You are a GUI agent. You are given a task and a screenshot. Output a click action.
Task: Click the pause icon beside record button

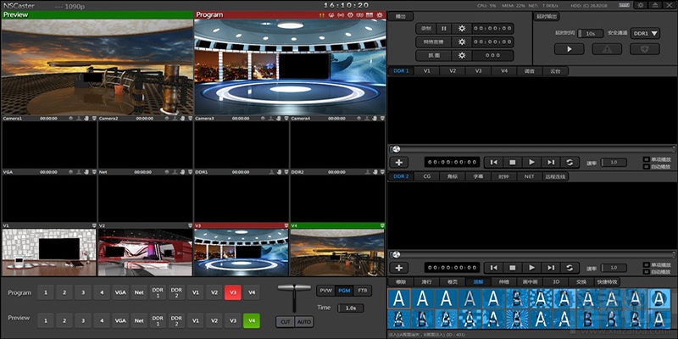[443, 28]
